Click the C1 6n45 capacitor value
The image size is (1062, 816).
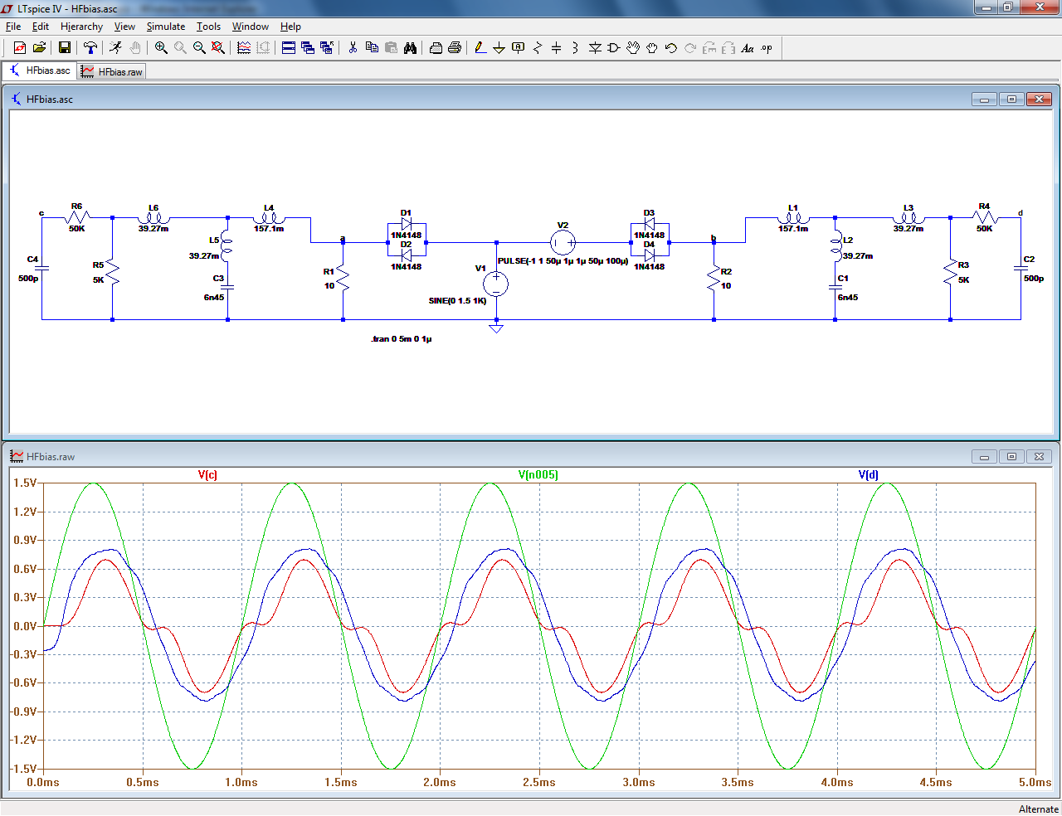click(848, 298)
